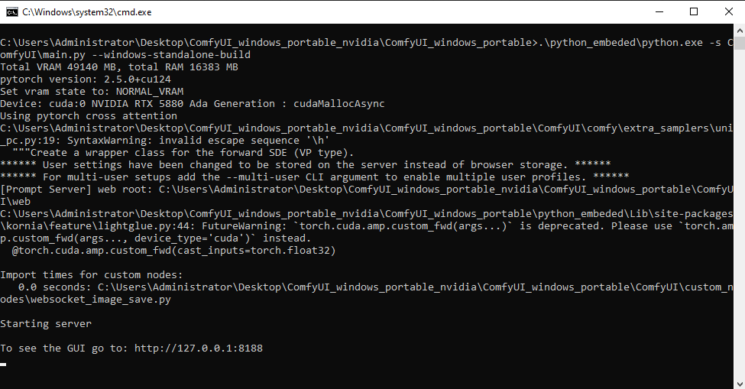Click the scrollbar down arrow

coord(739,382)
